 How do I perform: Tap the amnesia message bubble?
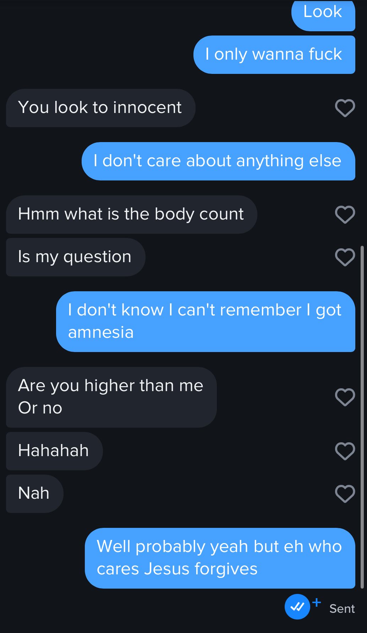pos(206,321)
